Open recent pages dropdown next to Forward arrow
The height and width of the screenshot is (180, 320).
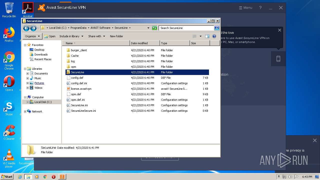coord(38,28)
